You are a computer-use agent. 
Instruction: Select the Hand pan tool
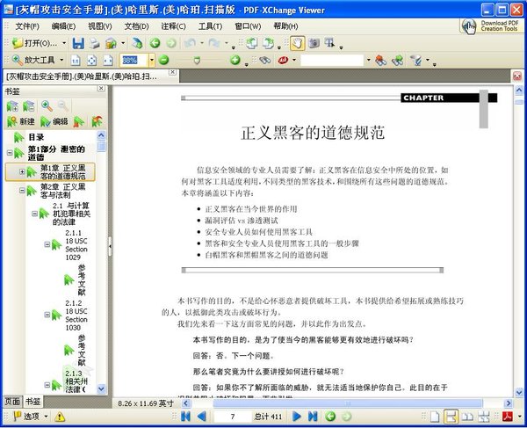[x=296, y=43]
